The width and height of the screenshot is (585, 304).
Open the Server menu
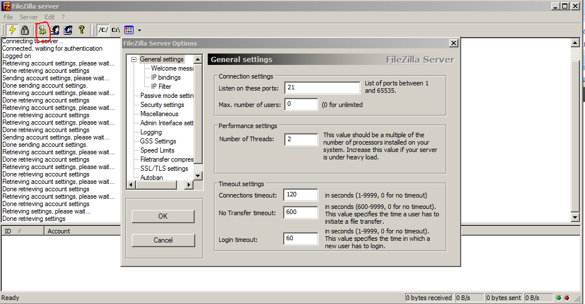[29, 17]
